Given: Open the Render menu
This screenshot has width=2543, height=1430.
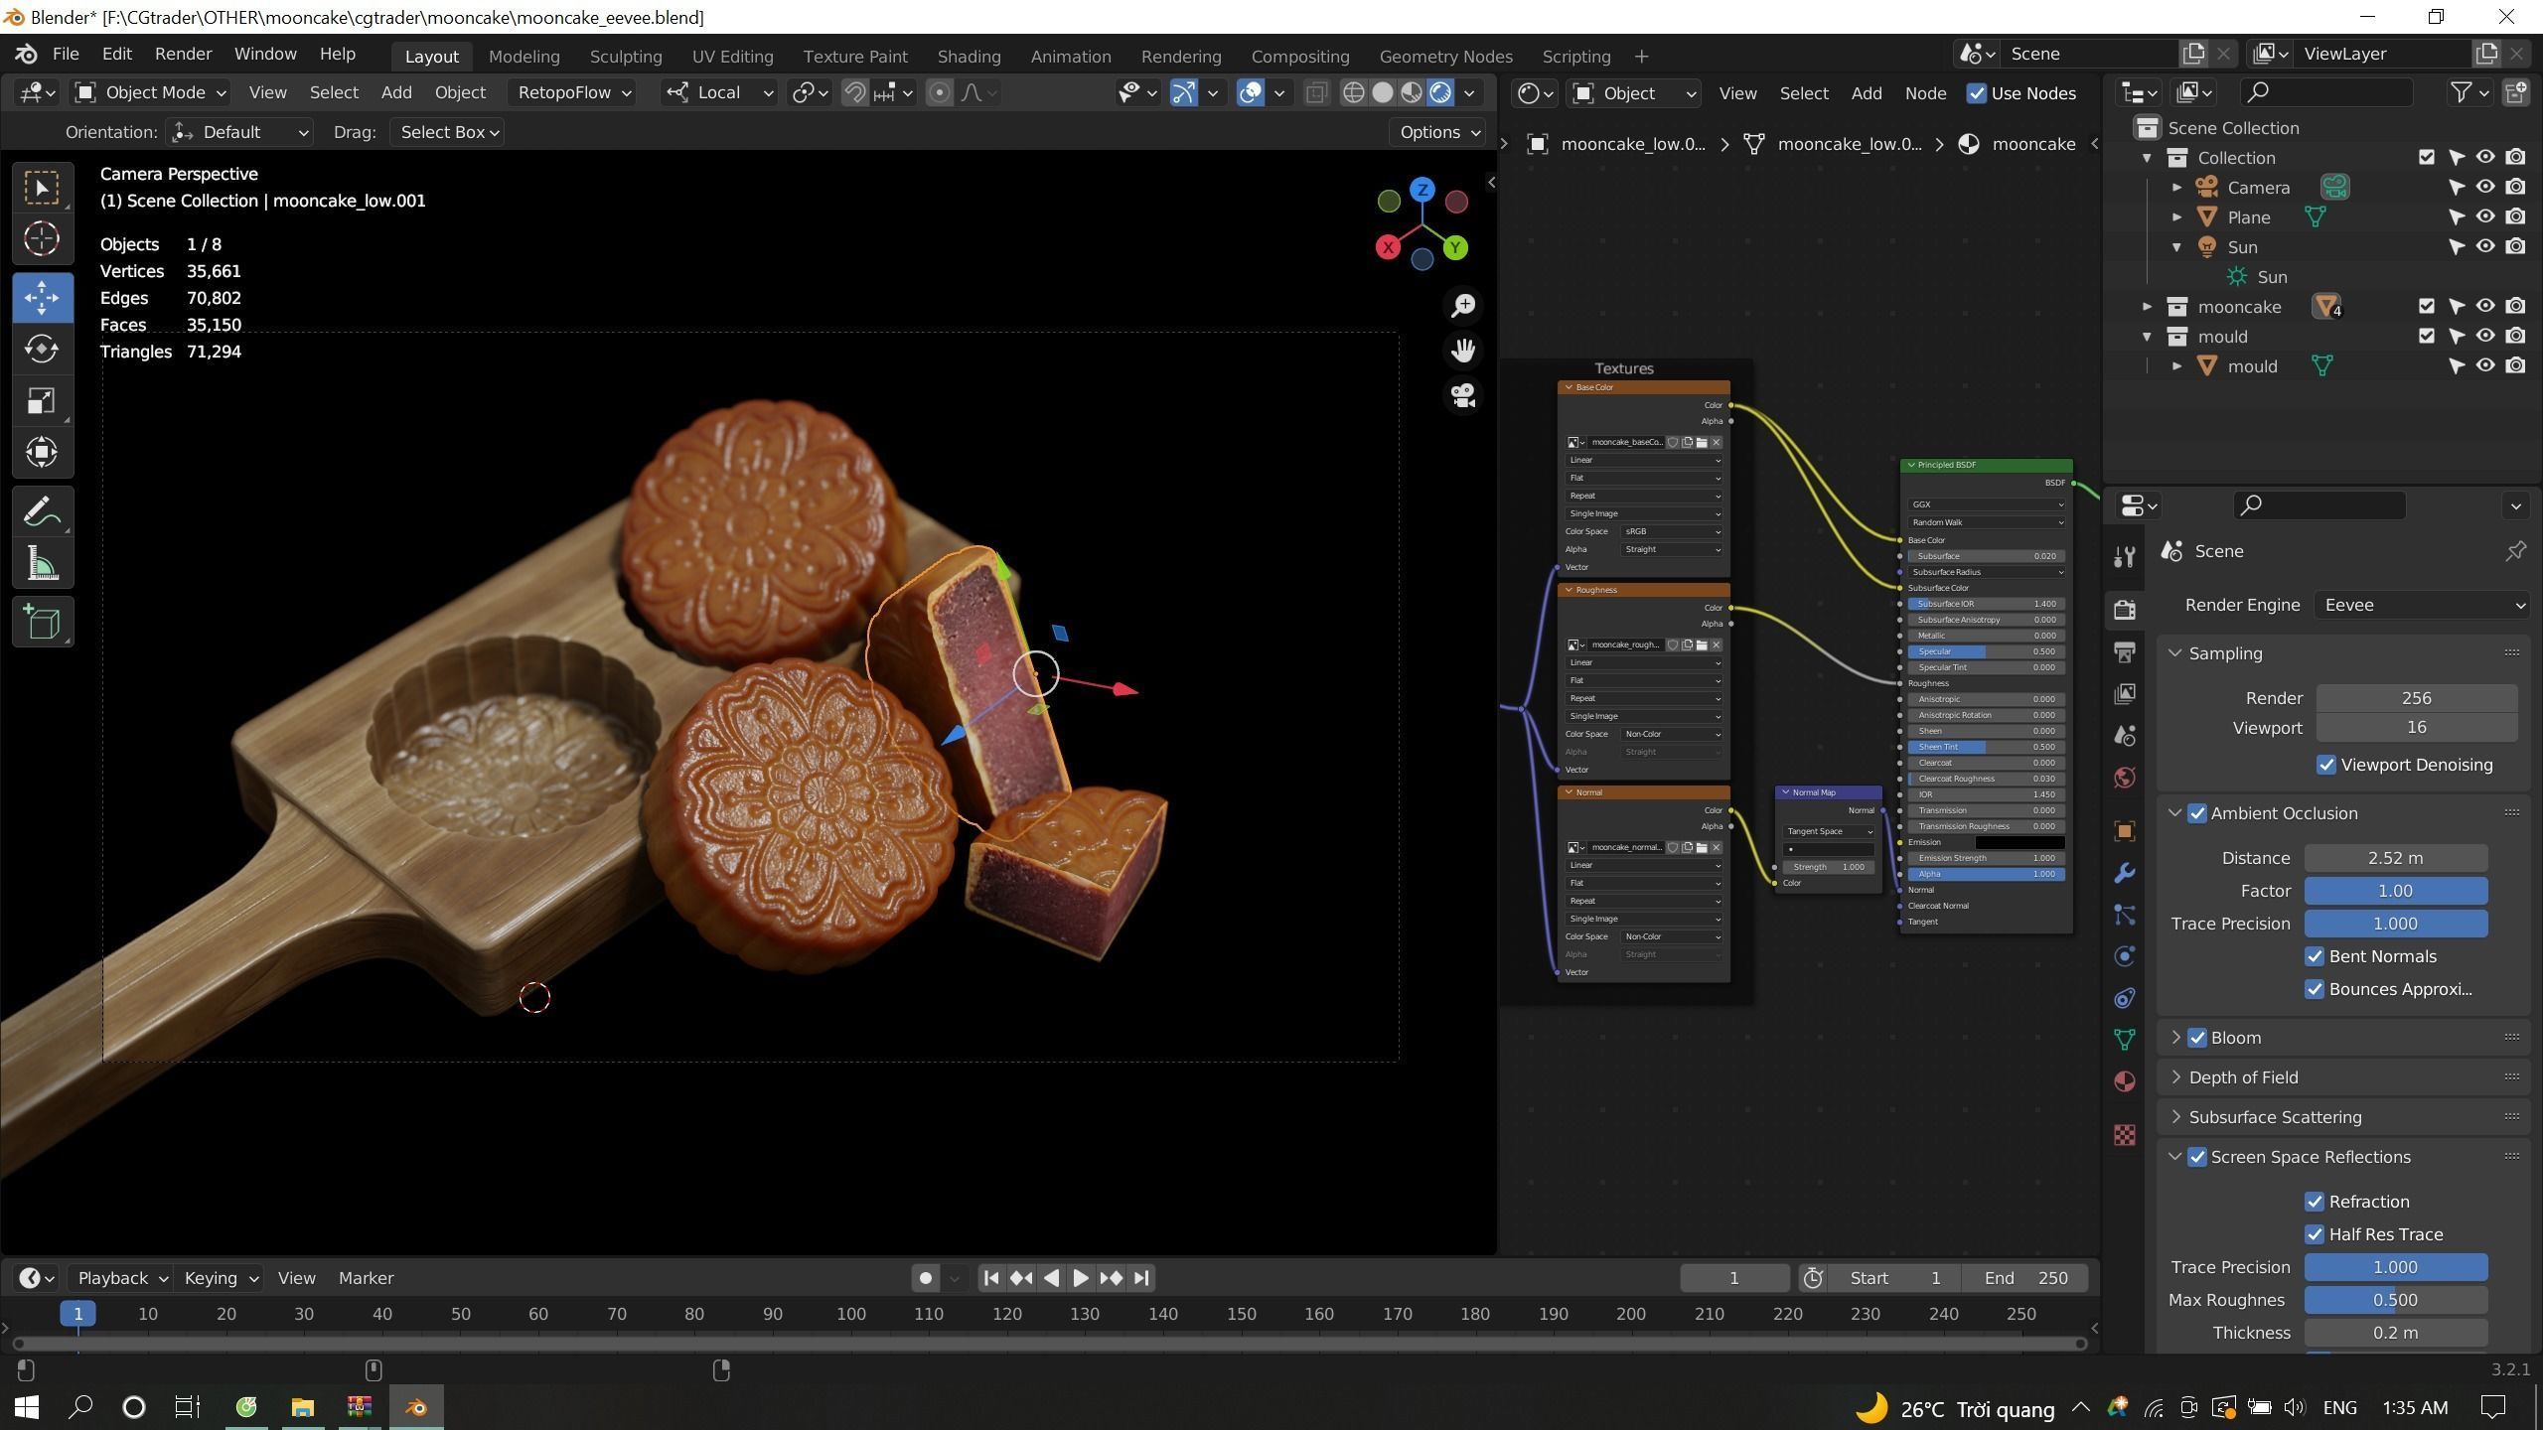Looking at the screenshot, I should (x=183, y=54).
